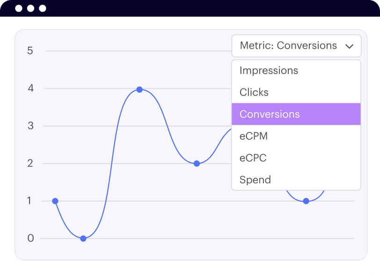Click the y-axis label 0
Image resolution: width=380 pixels, height=275 pixels.
(x=30, y=239)
